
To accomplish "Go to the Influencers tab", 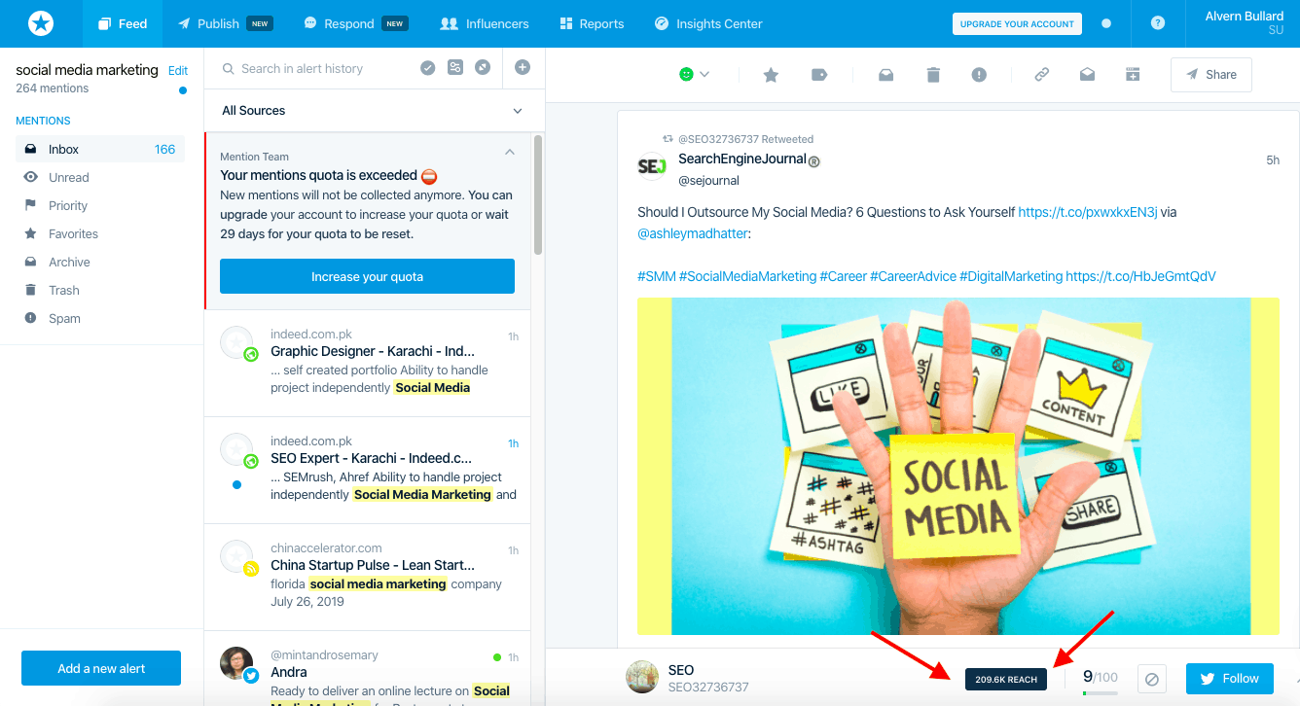I will (485, 23).
